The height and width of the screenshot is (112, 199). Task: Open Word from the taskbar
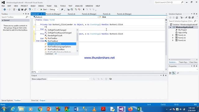point(76,109)
